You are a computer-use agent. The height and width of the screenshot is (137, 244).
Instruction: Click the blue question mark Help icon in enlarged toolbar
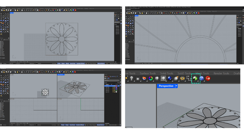point(202,79)
